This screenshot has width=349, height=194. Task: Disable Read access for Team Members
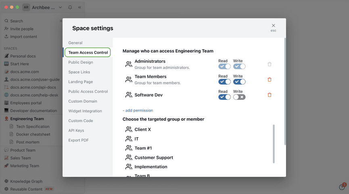[224, 82]
